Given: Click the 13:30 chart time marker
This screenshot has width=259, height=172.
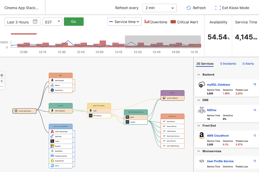Looking at the screenshot, I should pyautogui.click(x=137, y=52).
